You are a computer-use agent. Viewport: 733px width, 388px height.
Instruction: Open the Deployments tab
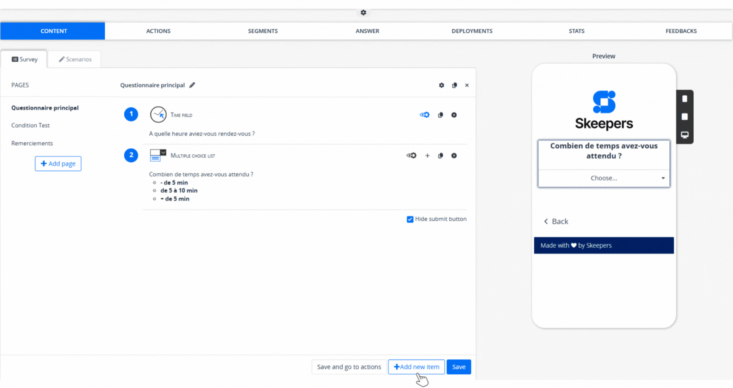pyautogui.click(x=472, y=31)
